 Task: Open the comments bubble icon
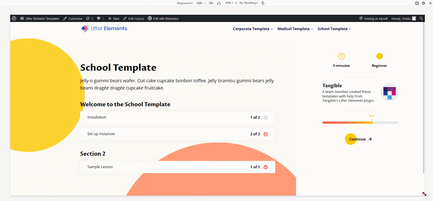tap(100, 19)
